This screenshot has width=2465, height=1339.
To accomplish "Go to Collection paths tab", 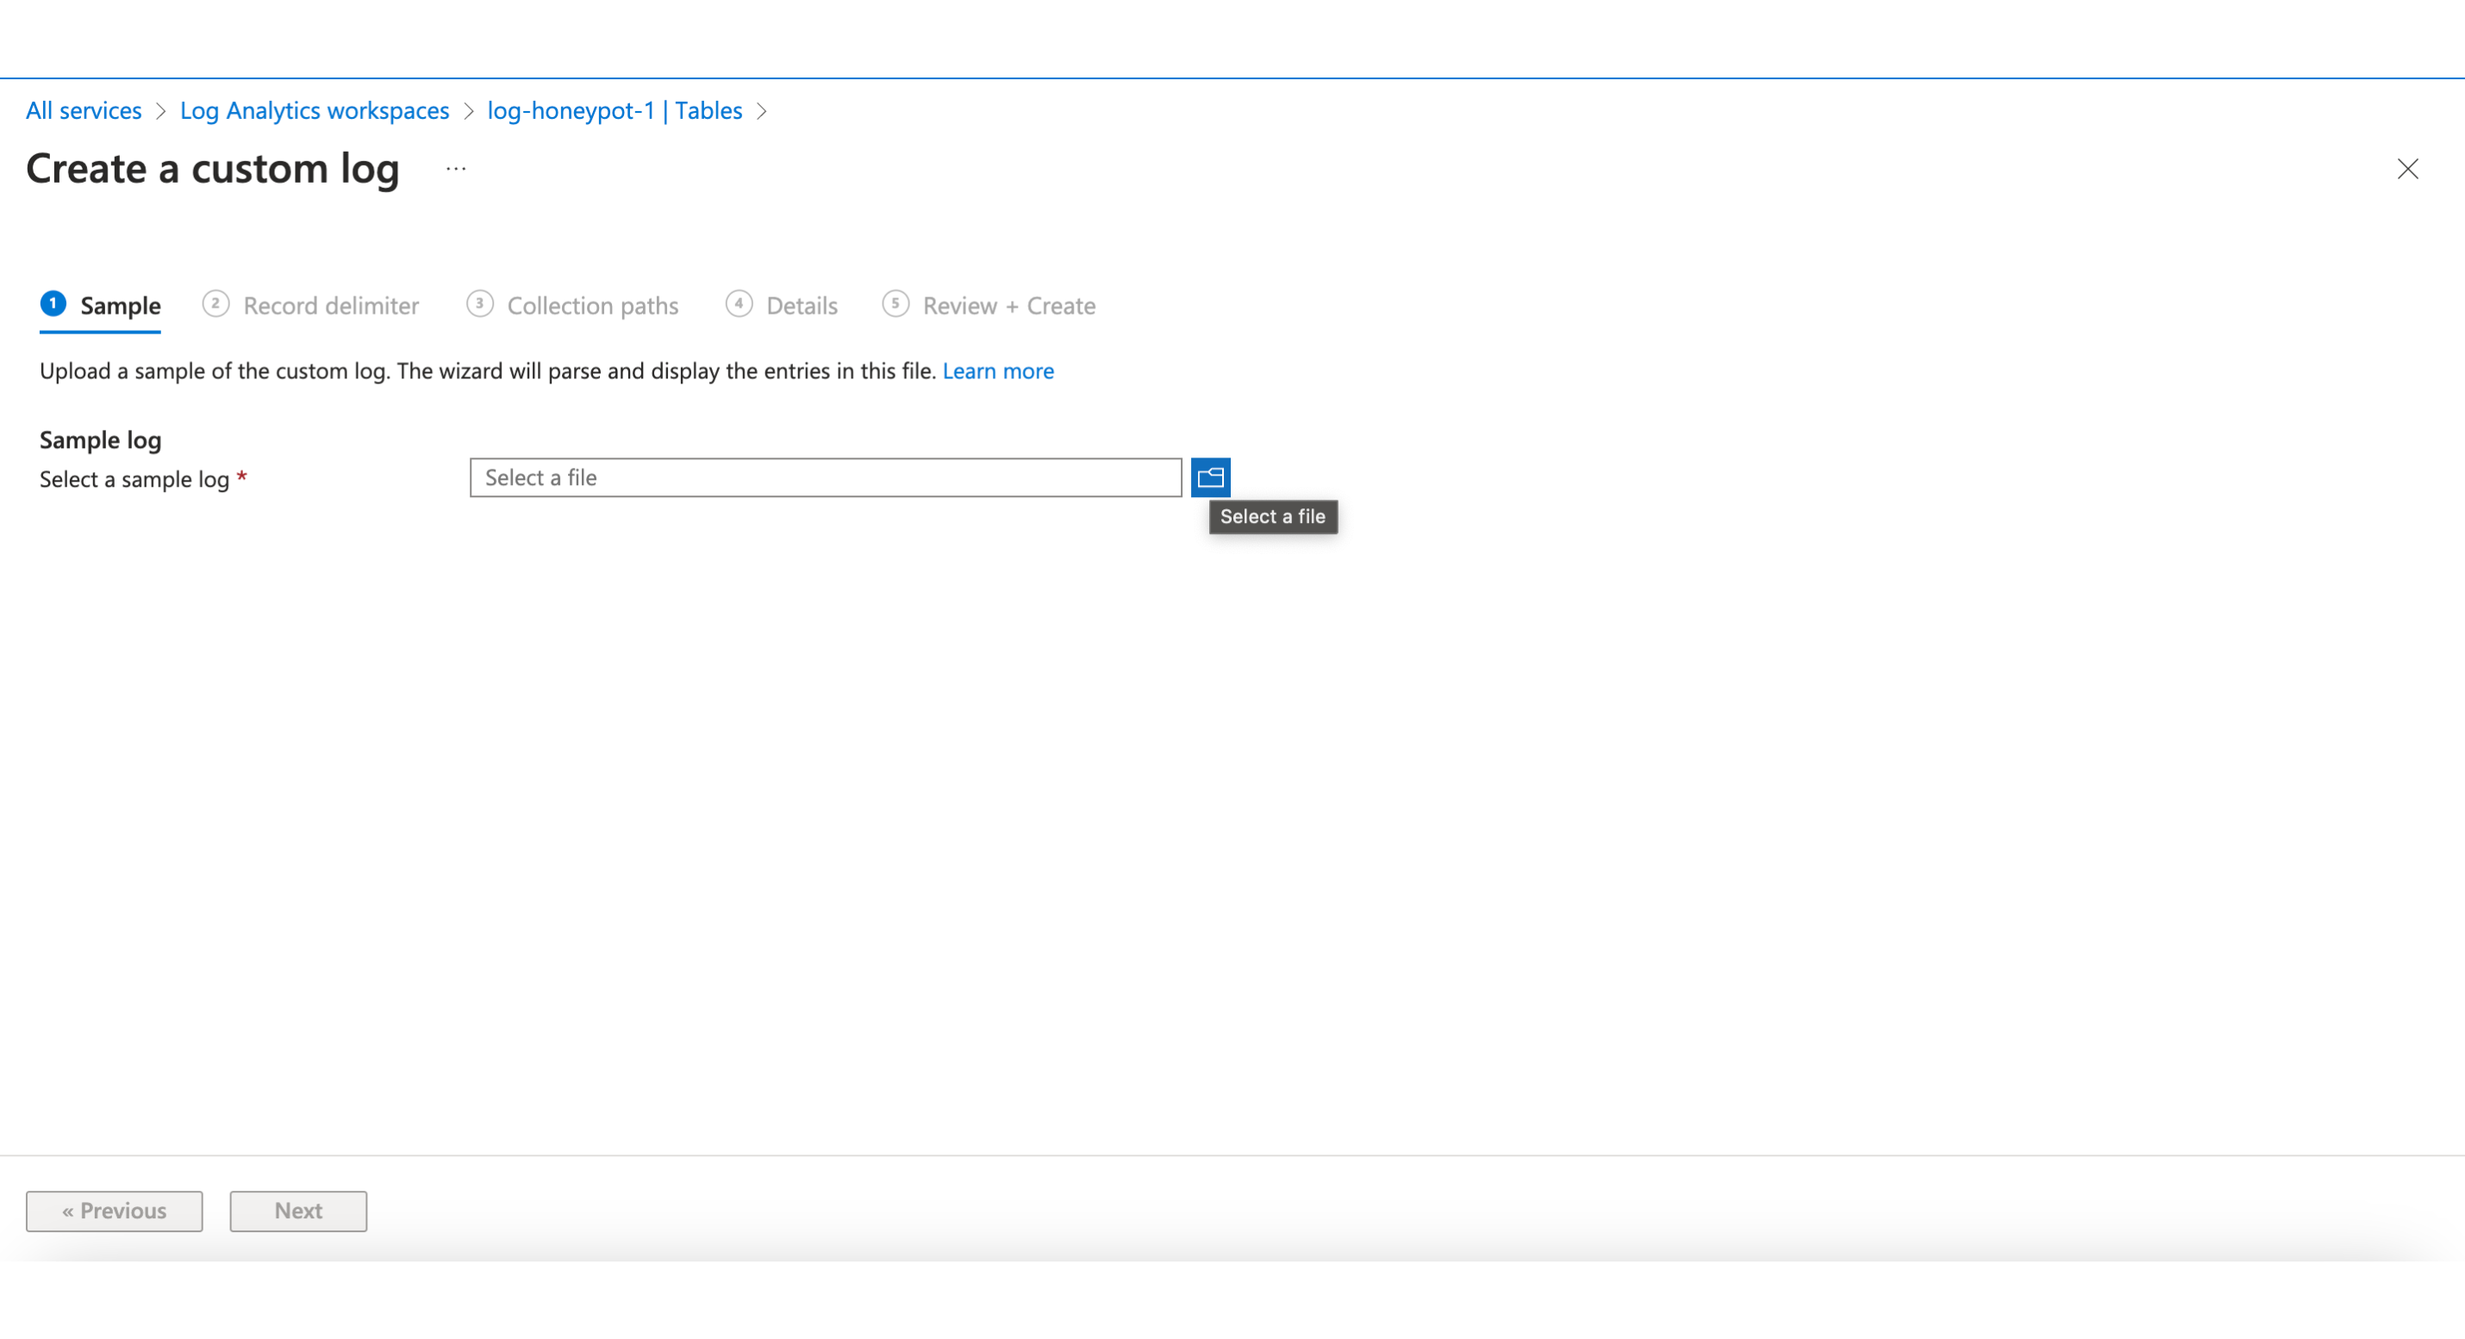I will pos(592,306).
